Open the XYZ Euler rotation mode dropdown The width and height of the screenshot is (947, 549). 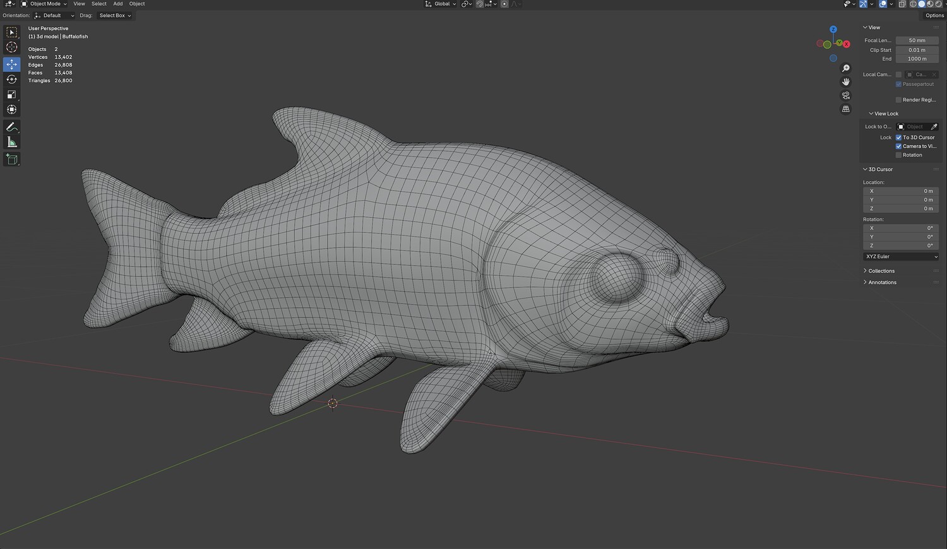click(x=901, y=257)
